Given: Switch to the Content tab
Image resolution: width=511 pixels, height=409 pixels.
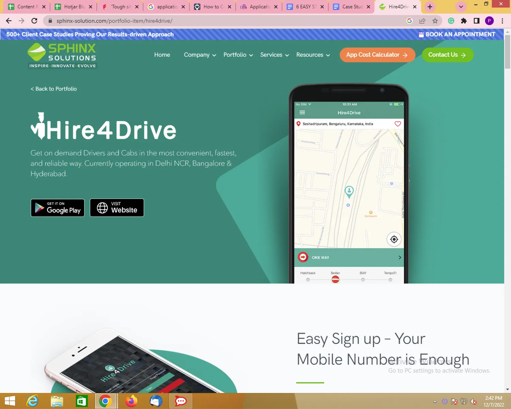Looking at the screenshot, I should 27,6.
